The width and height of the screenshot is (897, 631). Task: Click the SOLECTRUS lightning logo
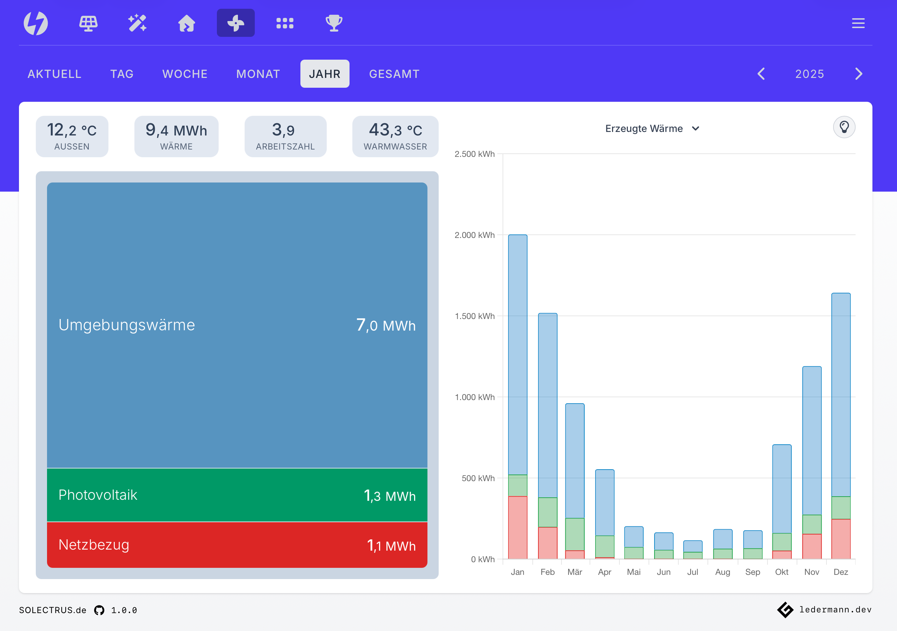[35, 23]
